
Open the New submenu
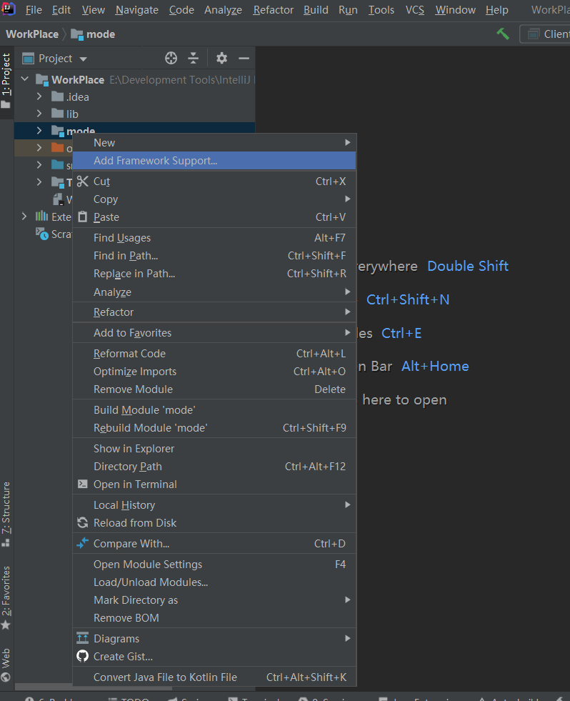click(214, 143)
